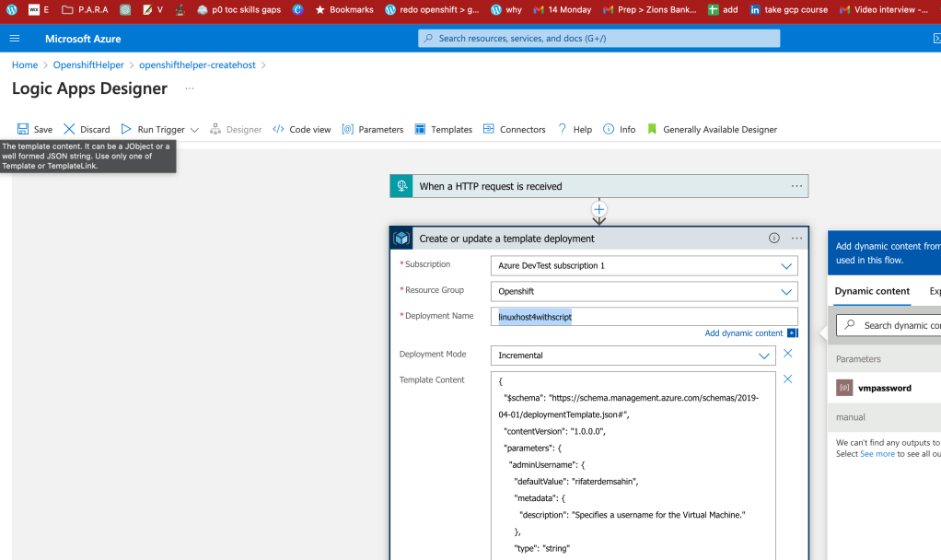Image resolution: width=941 pixels, height=560 pixels.
Task: Click the HTTP request trigger icon
Action: coord(401,186)
